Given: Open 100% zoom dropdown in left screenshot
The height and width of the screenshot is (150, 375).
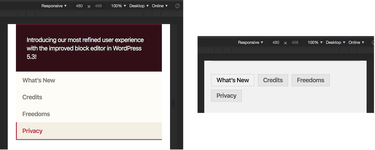Looking at the screenshot, I should pyautogui.click(x=119, y=6).
